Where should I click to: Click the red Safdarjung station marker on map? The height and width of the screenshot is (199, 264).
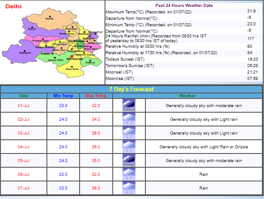click(x=72, y=56)
